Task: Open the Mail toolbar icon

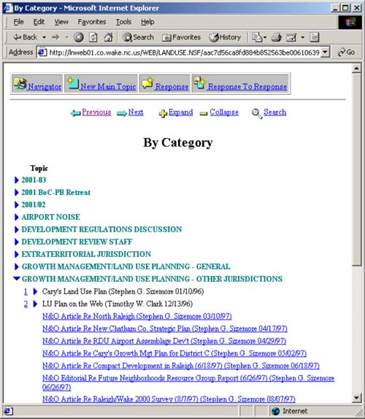Action: coord(291,37)
